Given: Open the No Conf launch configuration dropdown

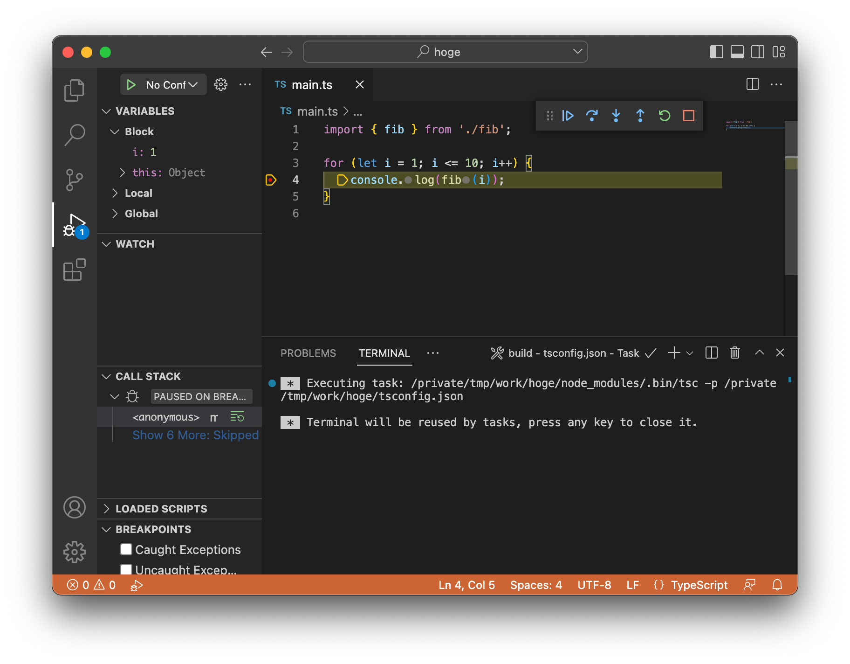Looking at the screenshot, I should [x=171, y=85].
